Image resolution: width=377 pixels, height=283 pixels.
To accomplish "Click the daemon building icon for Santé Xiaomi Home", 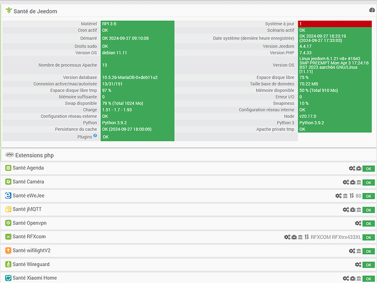I will 359,278.
